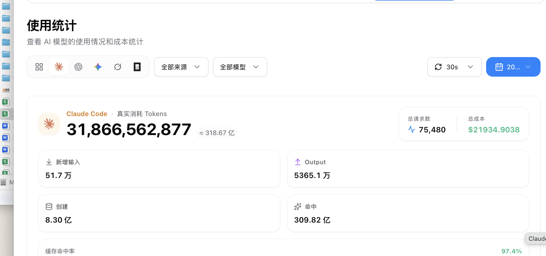The width and height of the screenshot is (546, 256).
Task: Switch to the OpenAI knot-logo tab
Action: click(x=78, y=67)
